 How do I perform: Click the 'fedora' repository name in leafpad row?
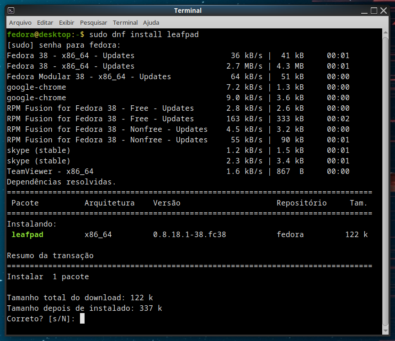tap(290, 234)
